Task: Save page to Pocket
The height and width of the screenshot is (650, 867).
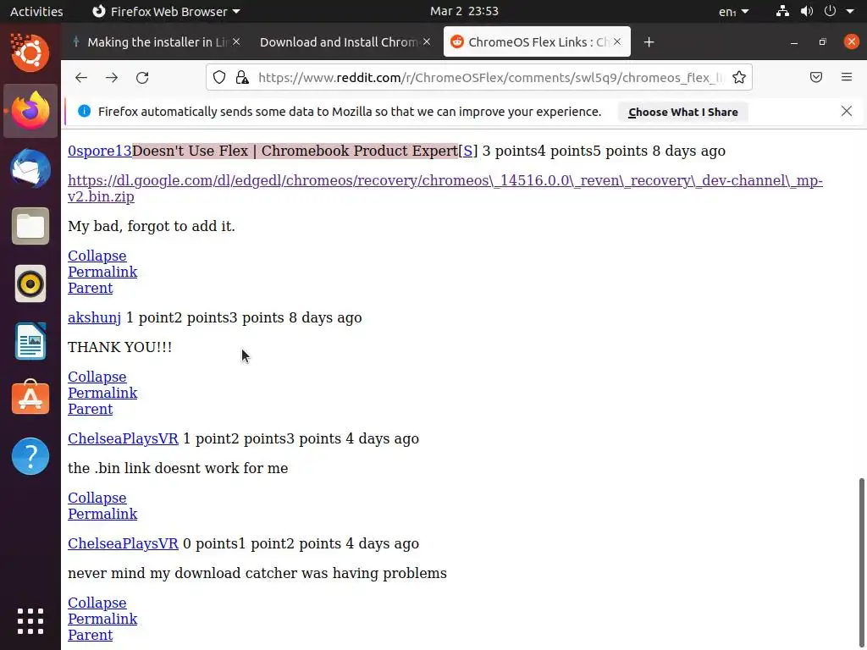Action: pyautogui.click(x=816, y=77)
